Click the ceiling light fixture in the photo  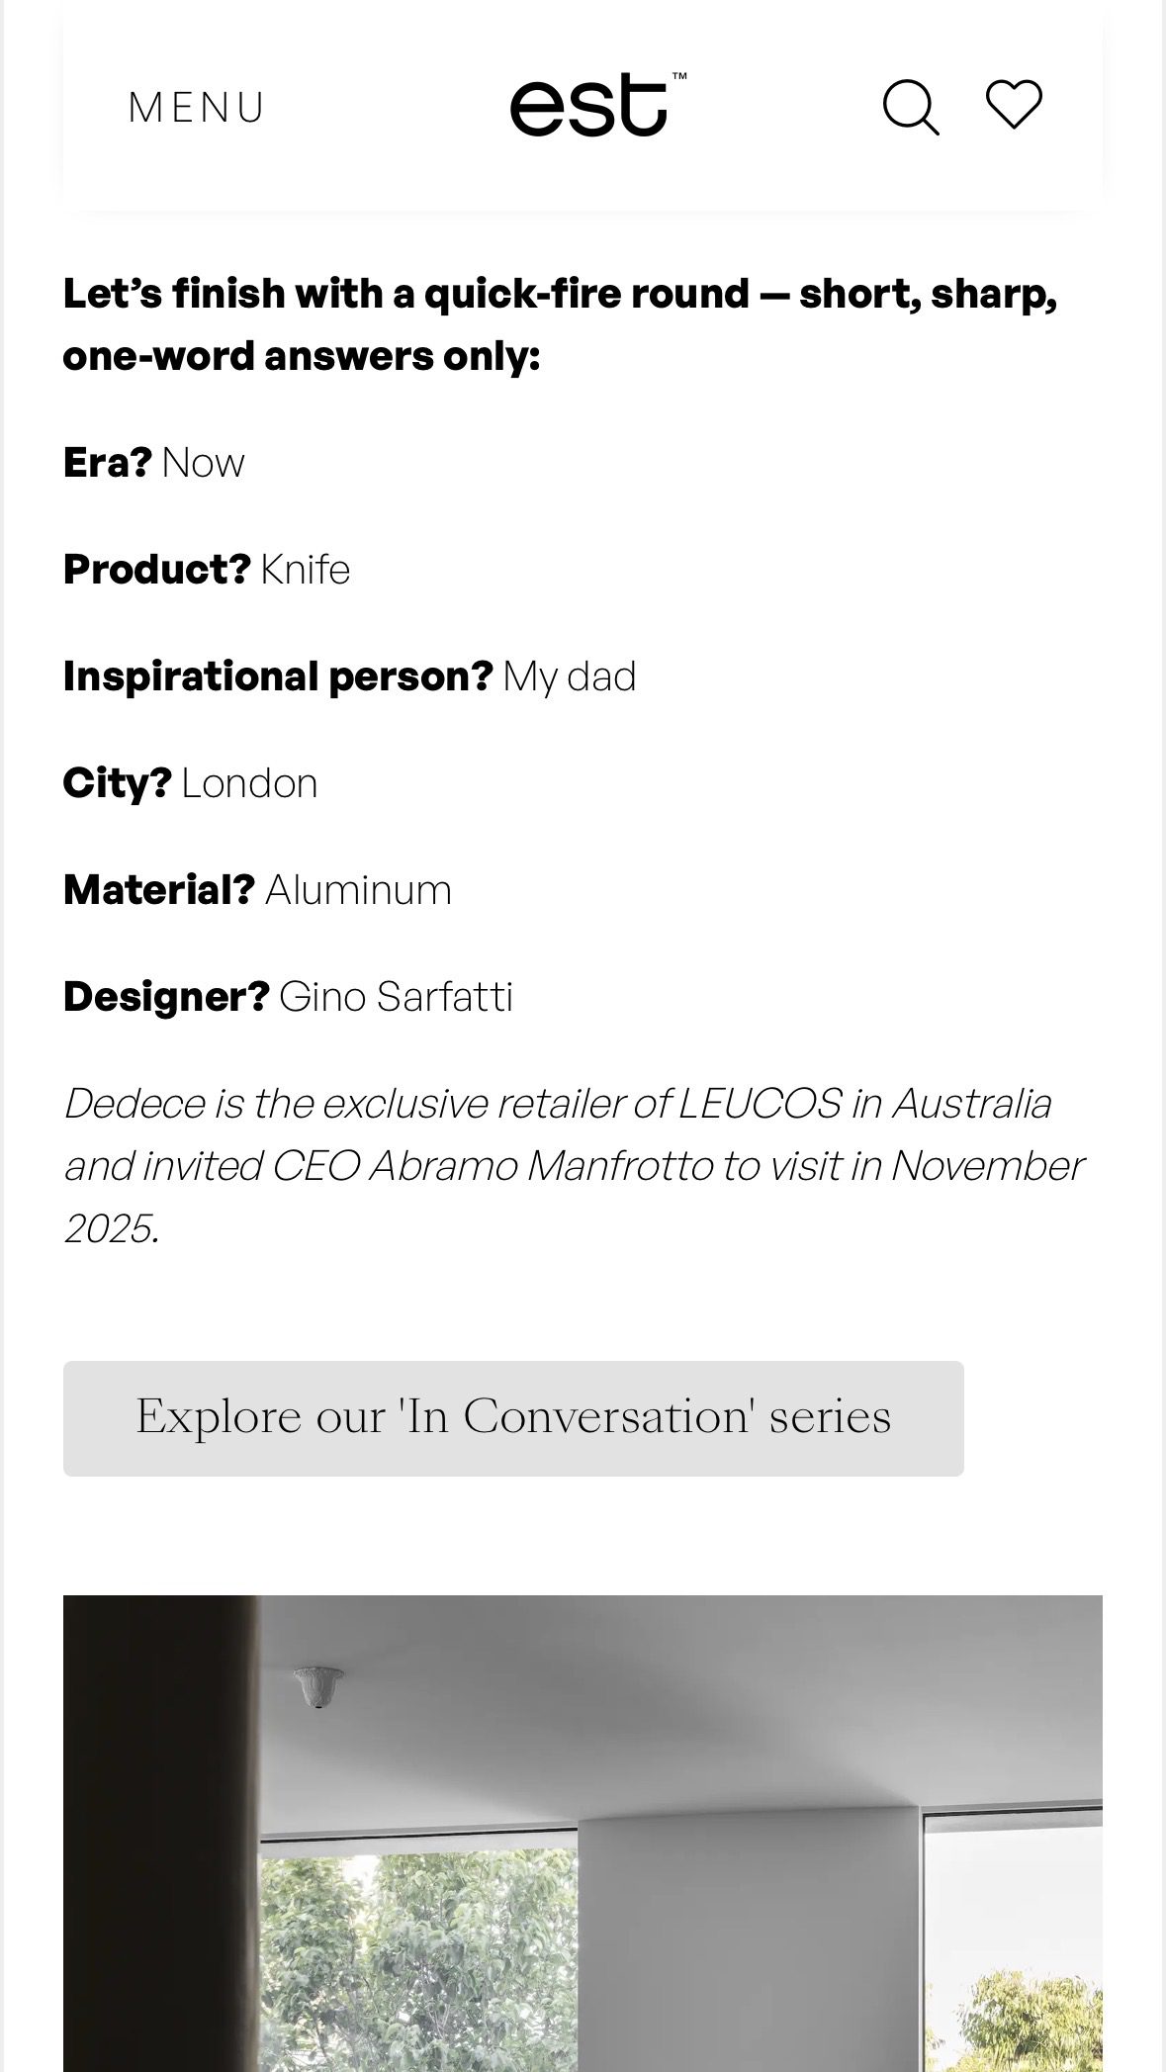pyautogui.click(x=319, y=1686)
